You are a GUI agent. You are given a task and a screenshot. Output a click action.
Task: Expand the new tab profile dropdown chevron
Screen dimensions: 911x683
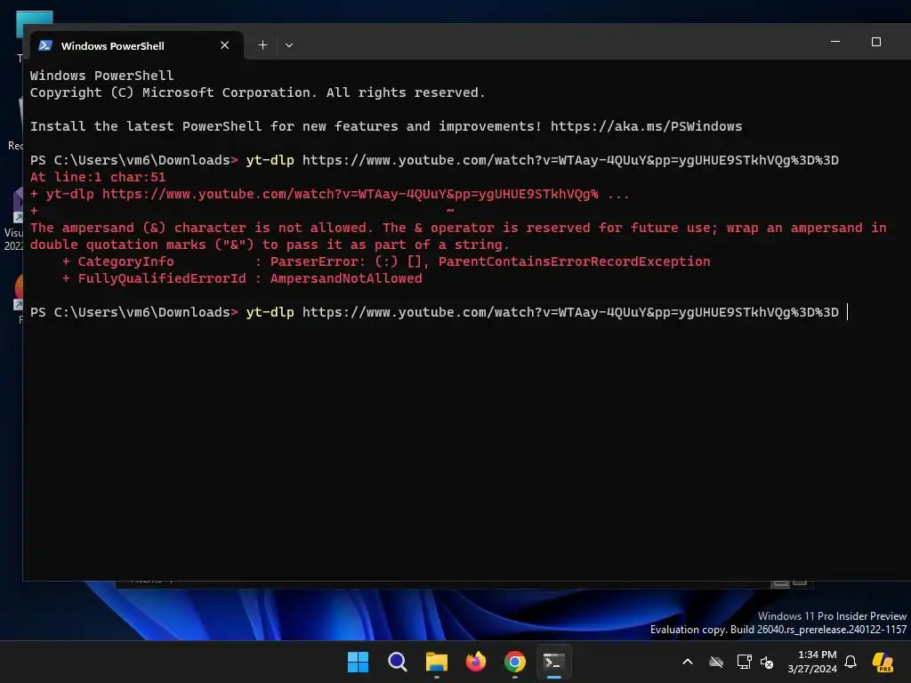click(289, 44)
